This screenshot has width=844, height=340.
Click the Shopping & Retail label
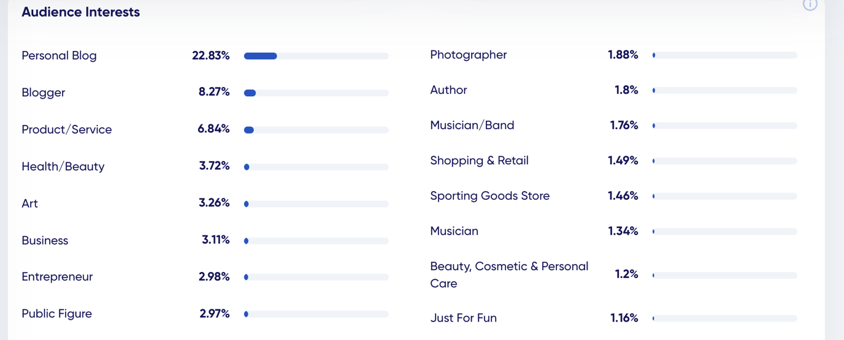coord(479,161)
